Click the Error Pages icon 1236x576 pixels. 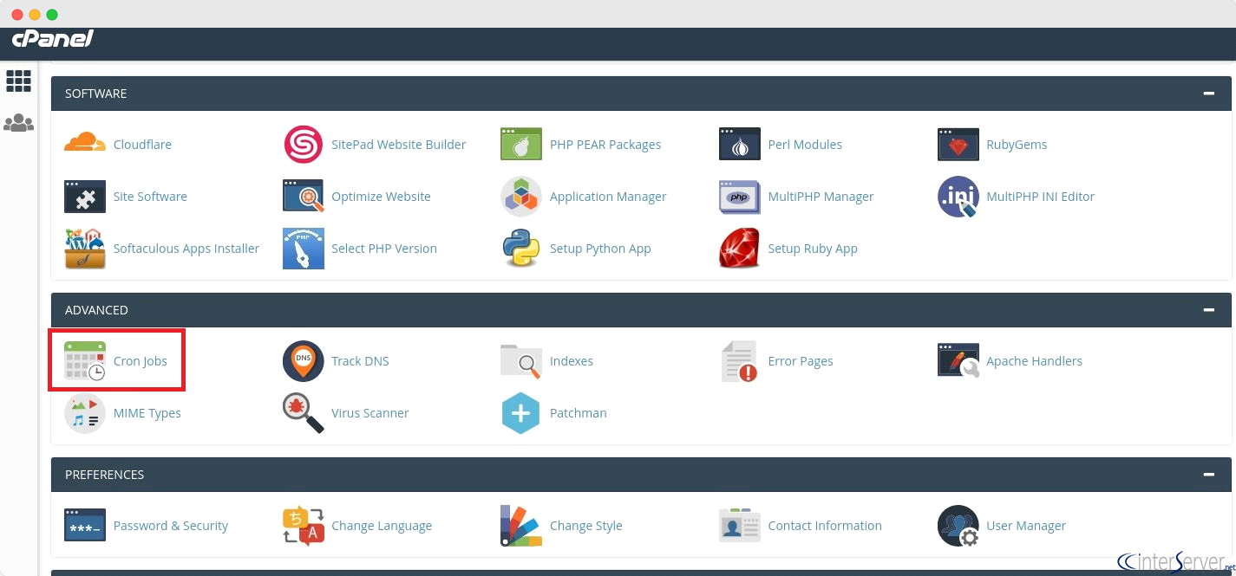[x=740, y=361]
